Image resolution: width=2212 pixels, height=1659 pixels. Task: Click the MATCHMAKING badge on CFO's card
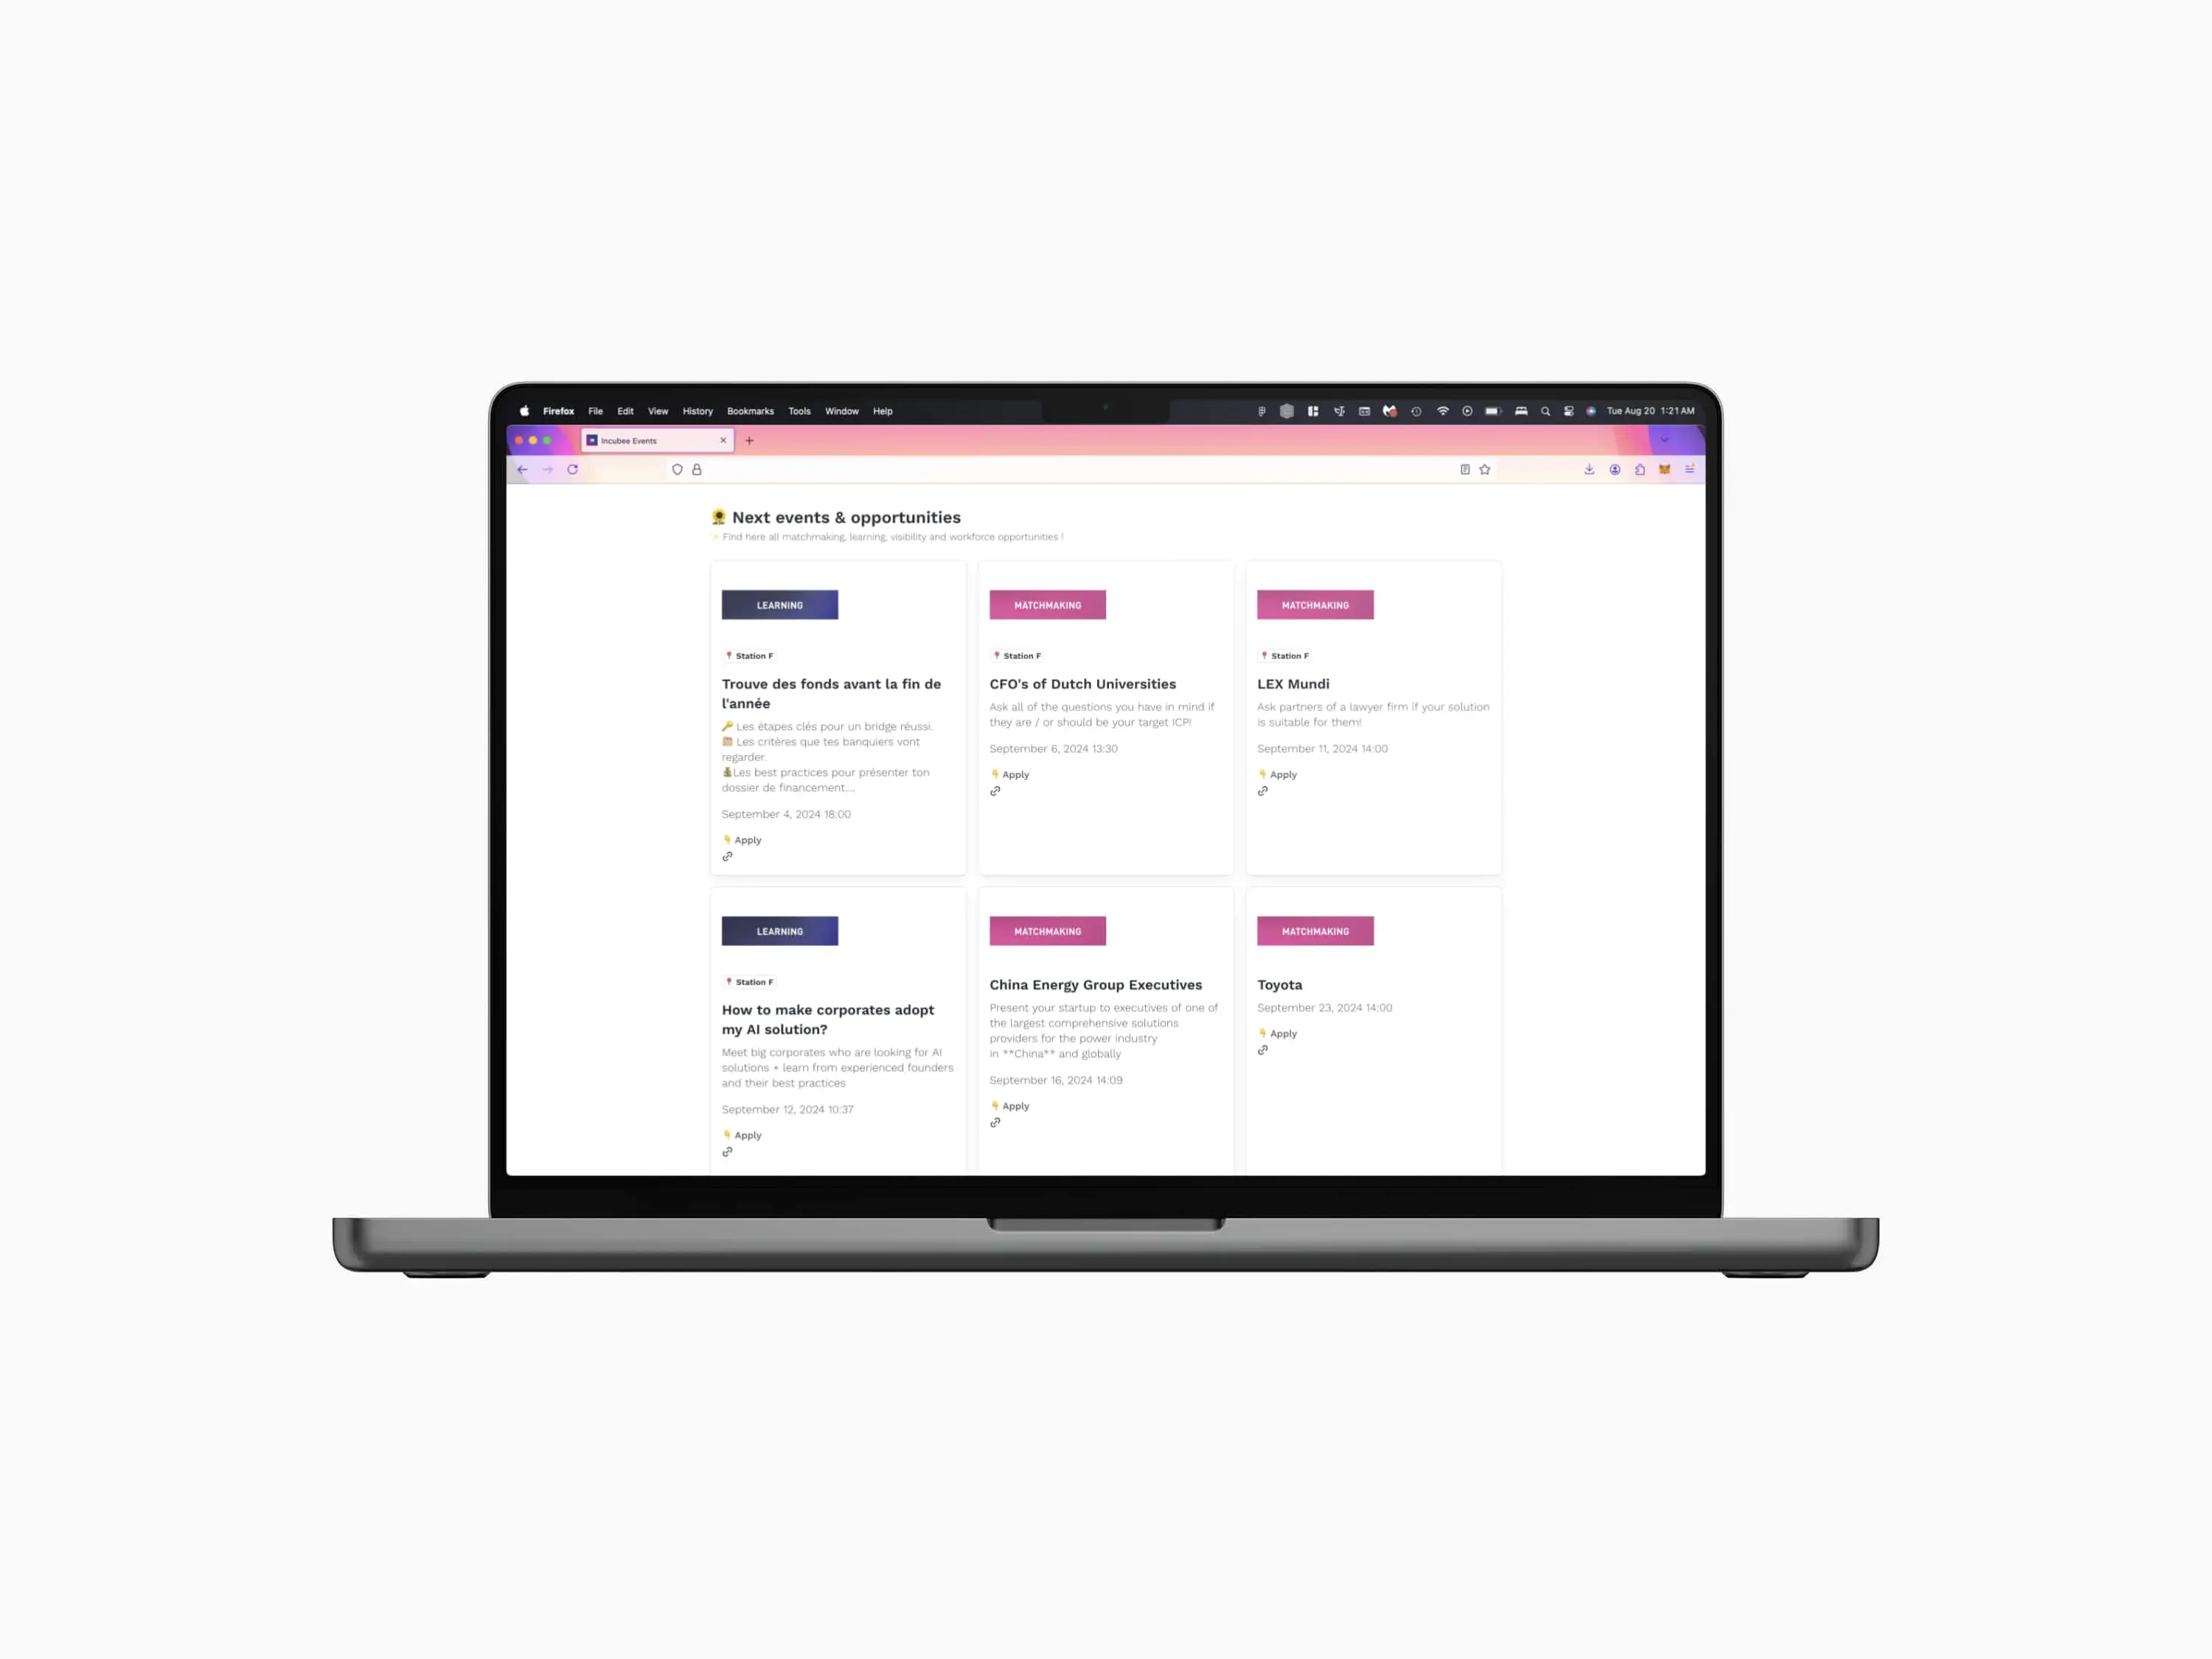(1047, 605)
